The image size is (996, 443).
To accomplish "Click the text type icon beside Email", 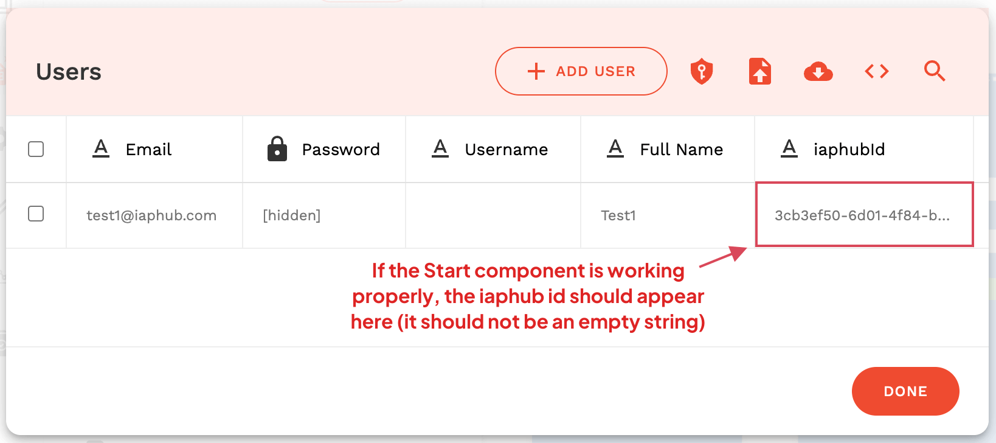I will [101, 148].
